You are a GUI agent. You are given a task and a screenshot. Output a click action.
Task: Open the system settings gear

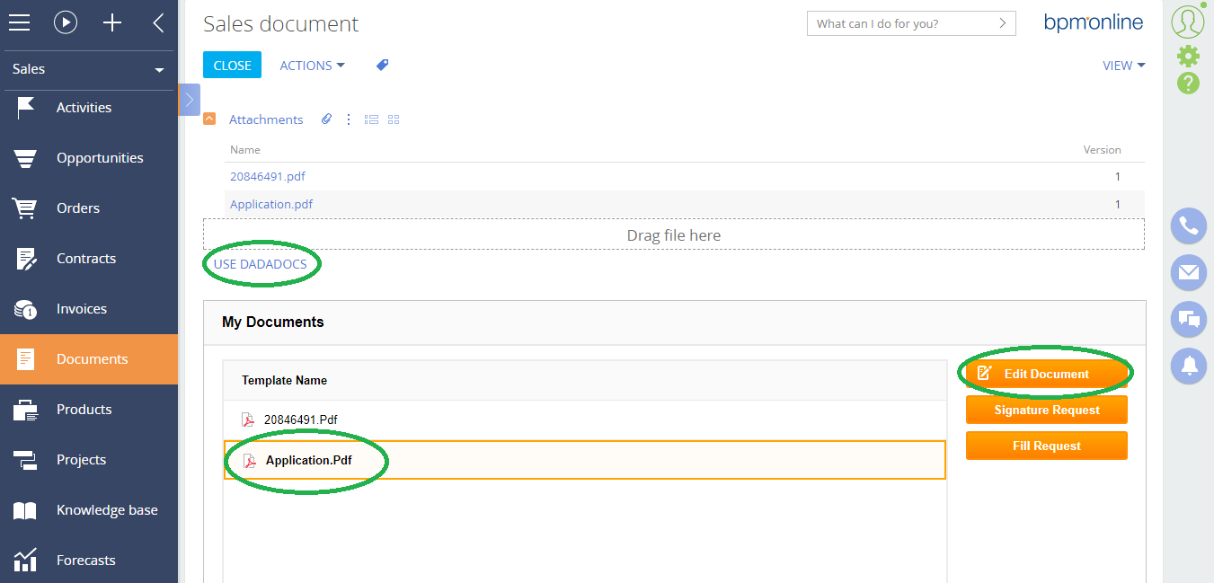pyautogui.click(x=1188, y=56)
